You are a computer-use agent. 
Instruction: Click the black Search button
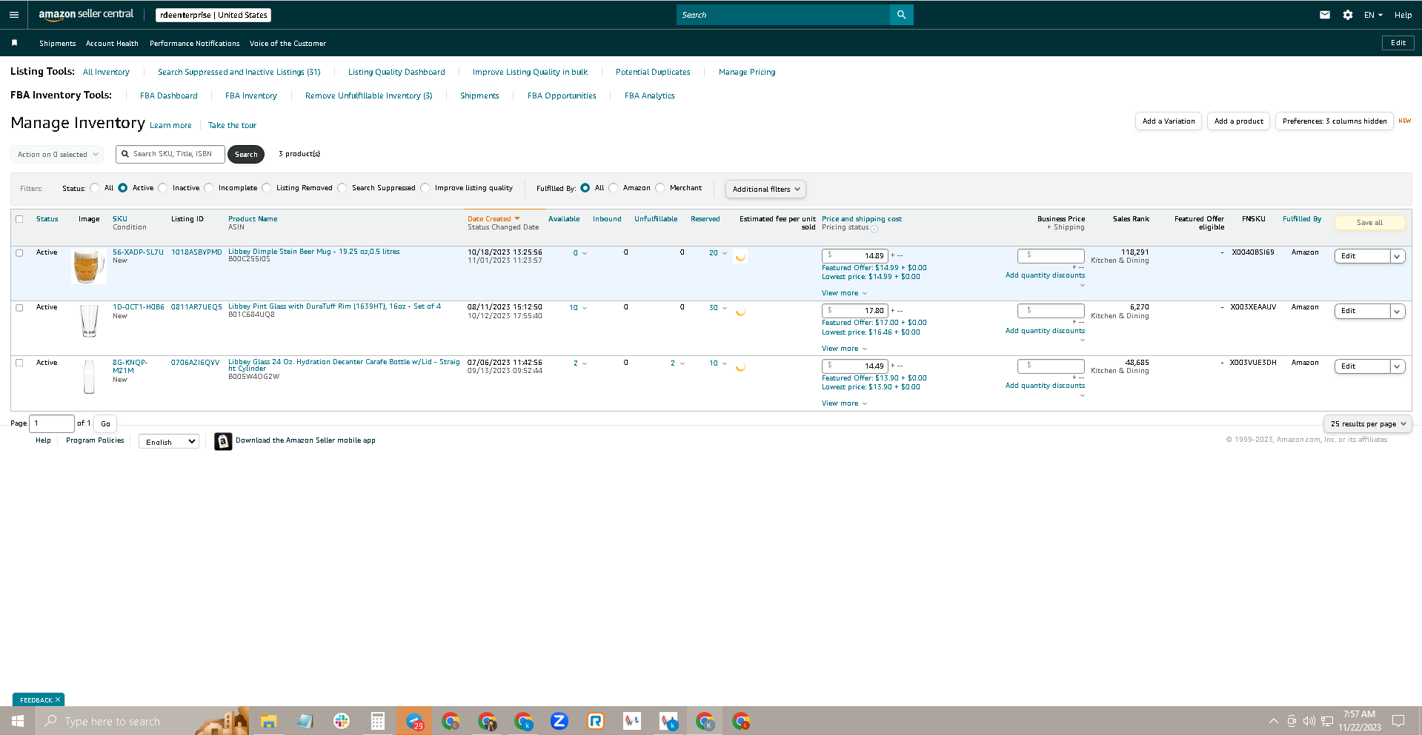click(x=246, y=155)
